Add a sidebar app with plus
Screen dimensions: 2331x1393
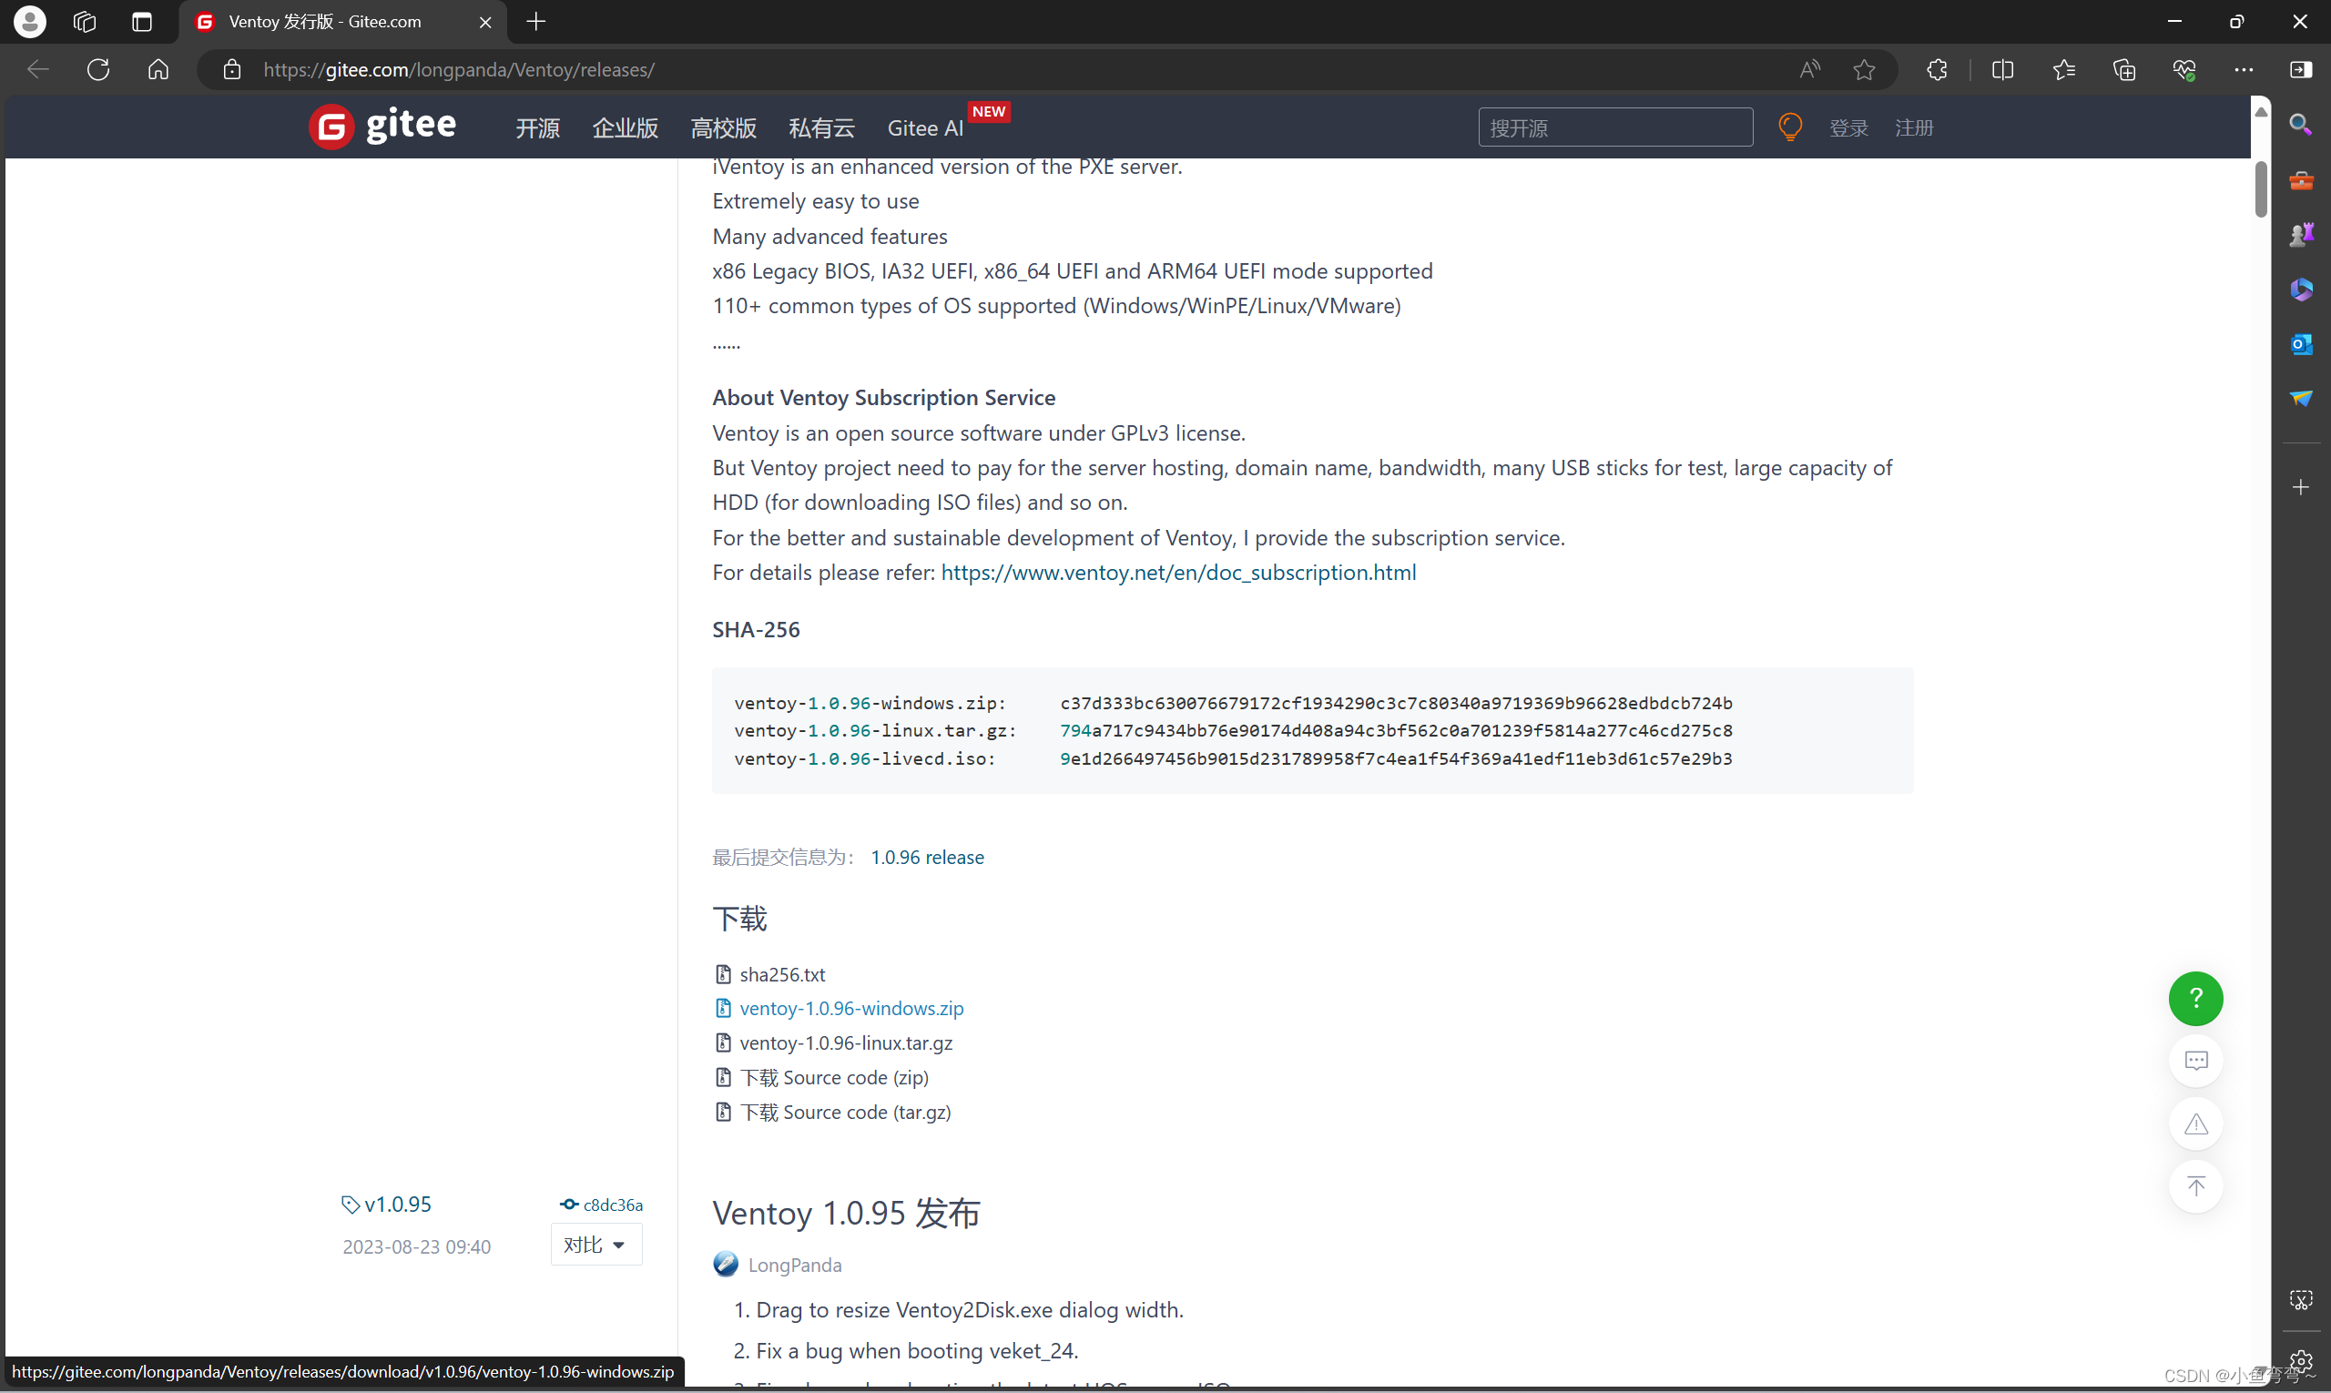point(2301,487)
